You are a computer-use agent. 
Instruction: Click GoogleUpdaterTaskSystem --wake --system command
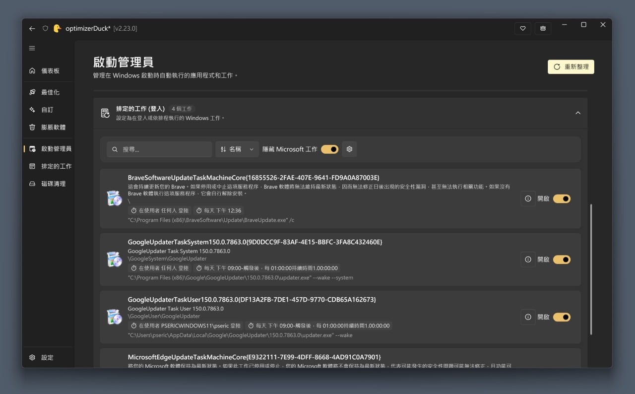[241, 278]
